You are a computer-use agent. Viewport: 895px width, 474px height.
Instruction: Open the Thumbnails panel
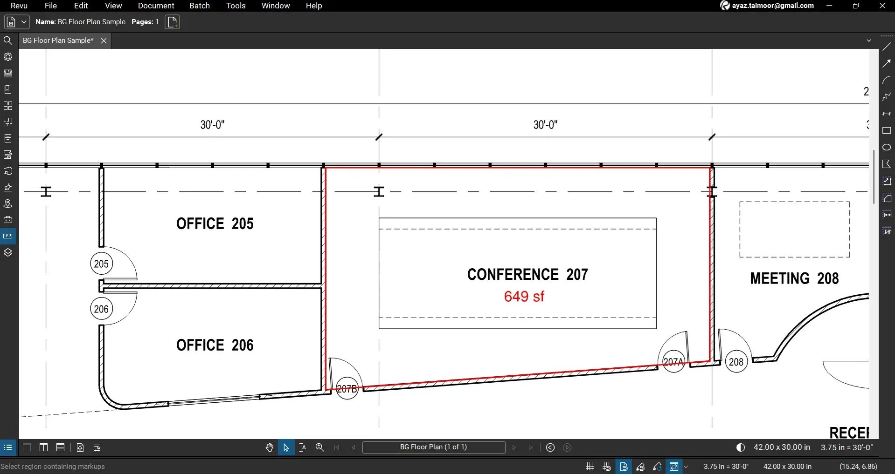coord(8,73)
